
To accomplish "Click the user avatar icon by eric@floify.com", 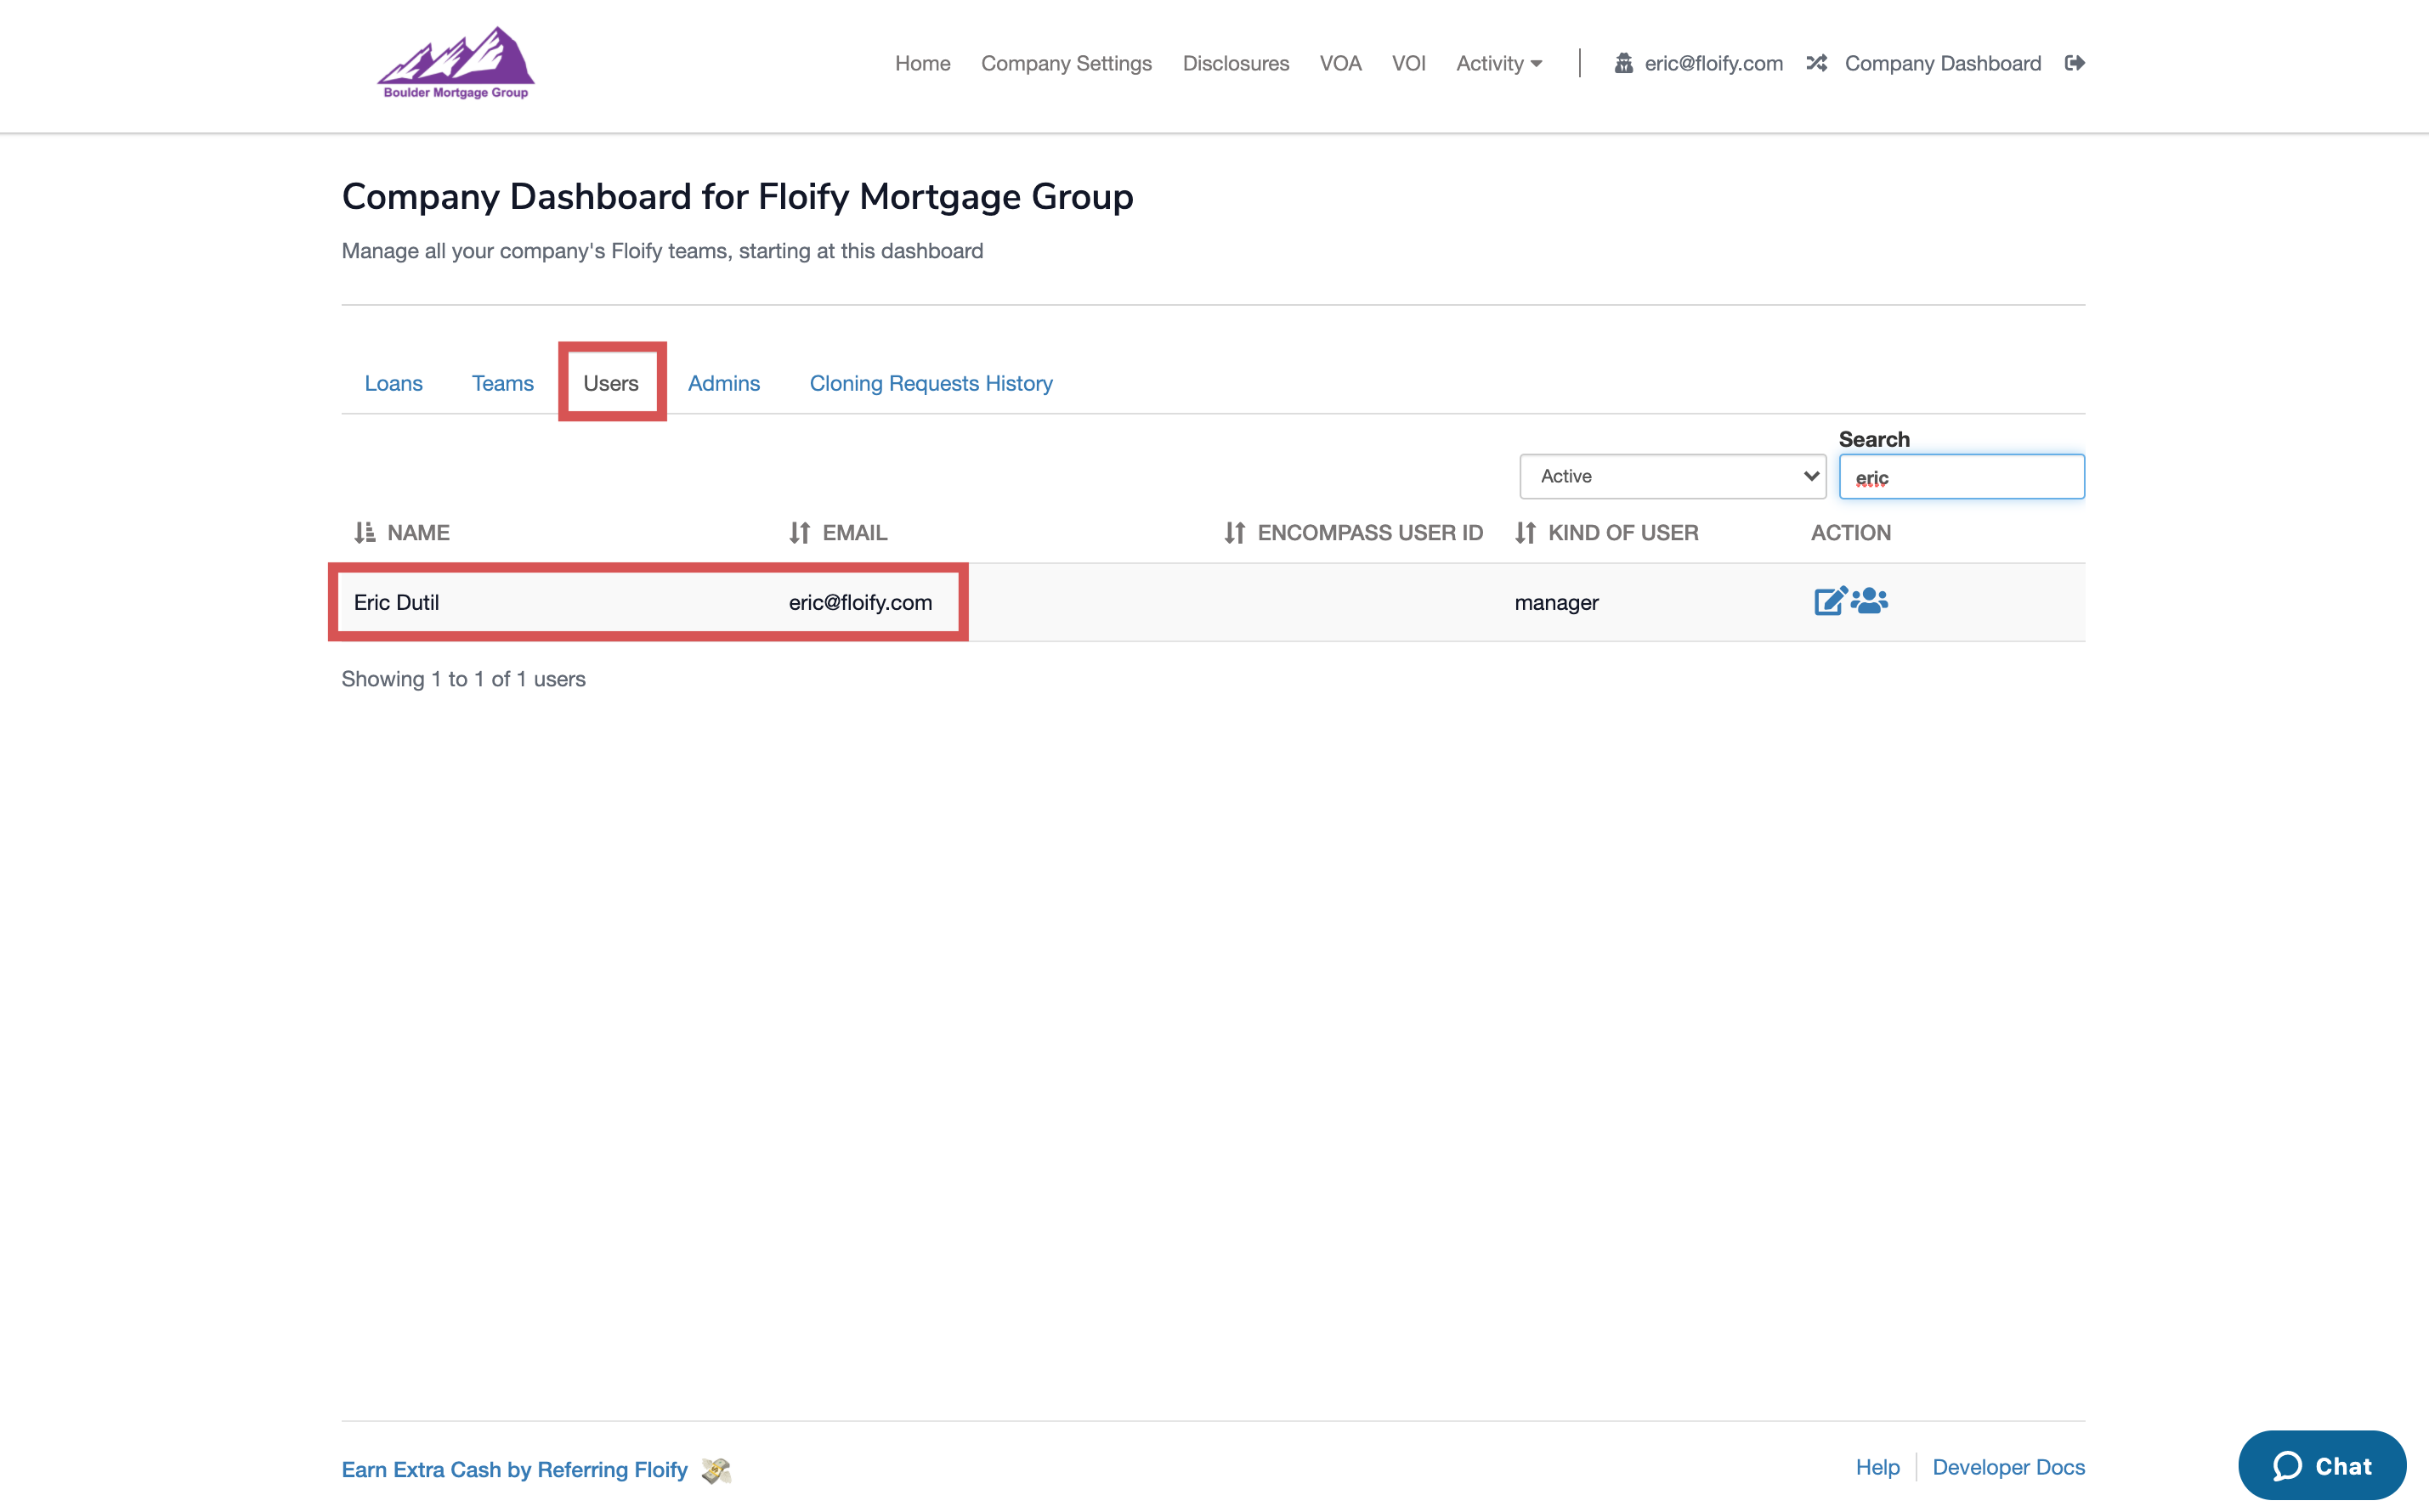I will 1622,63.
